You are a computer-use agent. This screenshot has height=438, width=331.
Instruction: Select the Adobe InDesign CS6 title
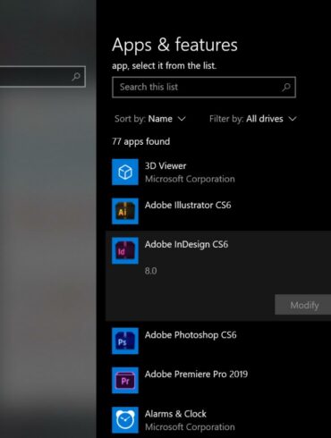186,244
